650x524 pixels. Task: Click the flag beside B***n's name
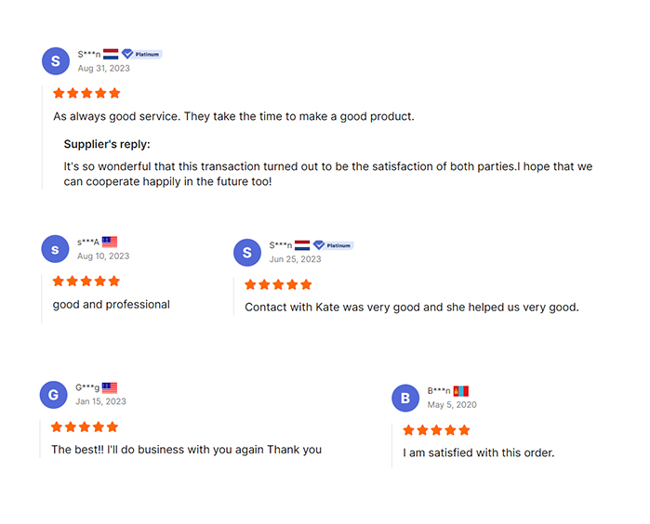[x=461, y=391]
